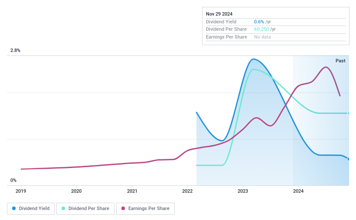
Task: Click the 2023 x-axis label
Action: coord(243,191)
